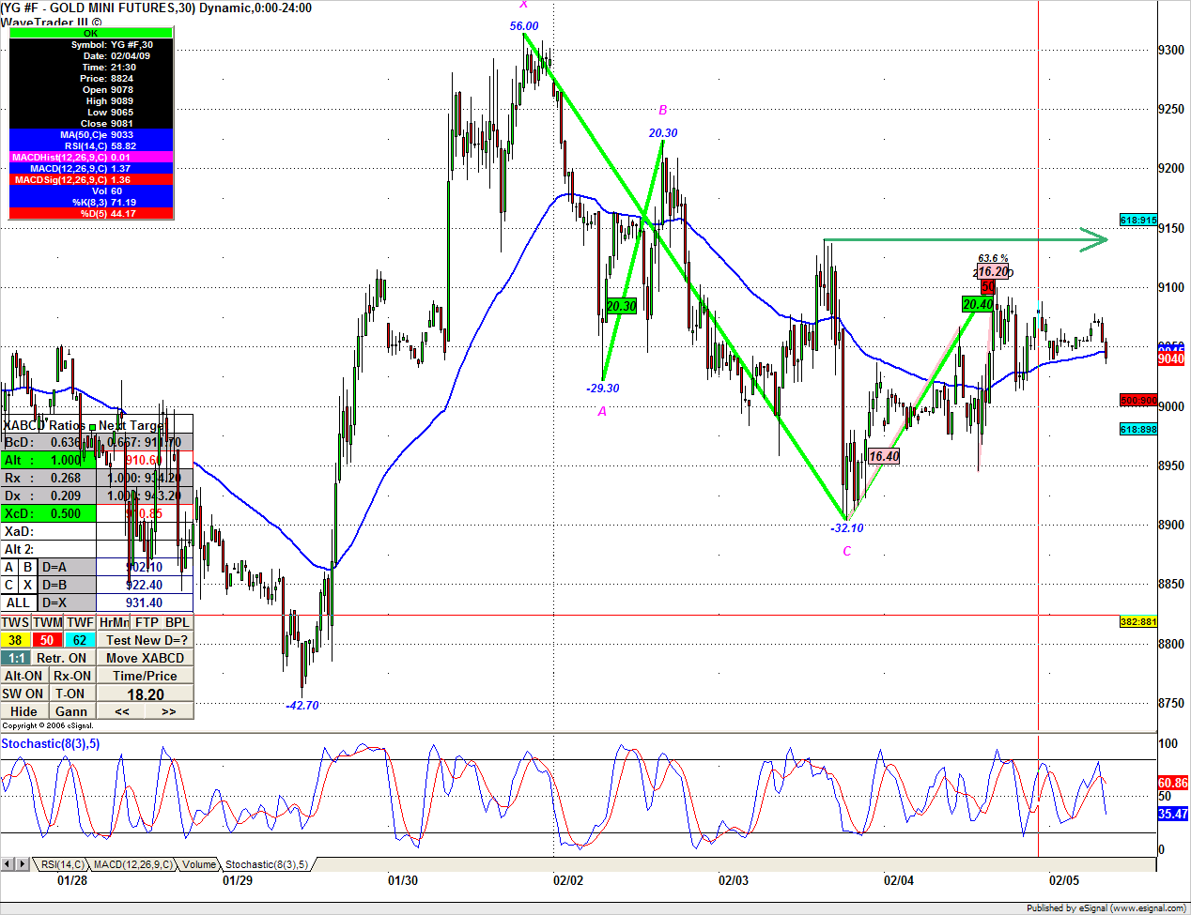Select the green 20.40 swing label
This screenshot has height=915, width=1191.
(x=978, y=304)
